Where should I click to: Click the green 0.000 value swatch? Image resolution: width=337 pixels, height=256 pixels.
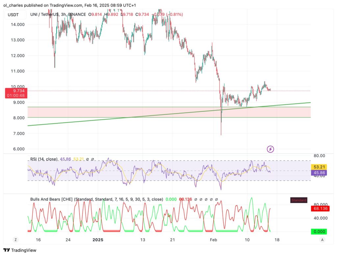(x=319, y=231)
